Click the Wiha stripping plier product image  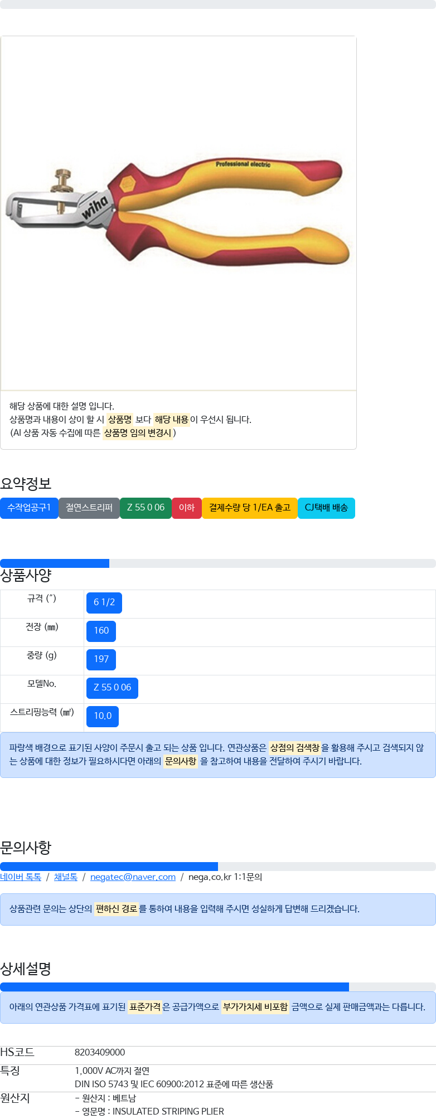point(178,213)
